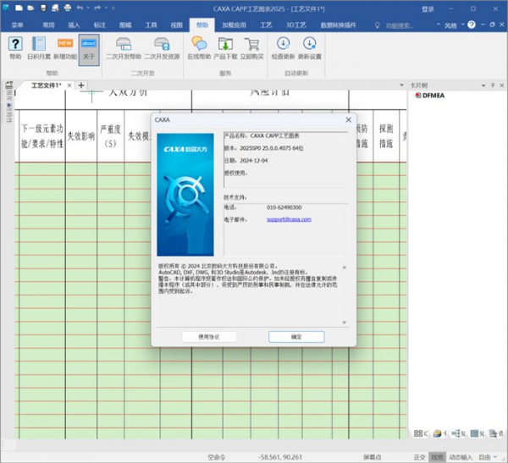508x463 pixels.
Task: Expand the undo history dropdown arrow
Action: pos(88,8)
